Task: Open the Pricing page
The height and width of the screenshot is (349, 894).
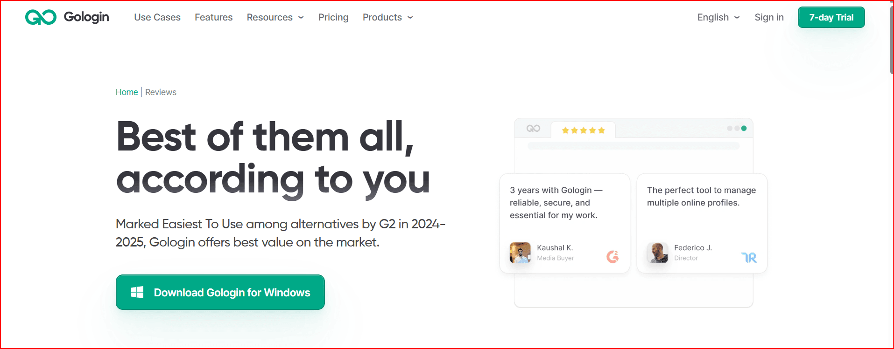Action: coord(333,17)
